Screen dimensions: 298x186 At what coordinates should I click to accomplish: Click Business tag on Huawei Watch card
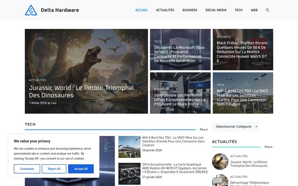pos(223,37)
